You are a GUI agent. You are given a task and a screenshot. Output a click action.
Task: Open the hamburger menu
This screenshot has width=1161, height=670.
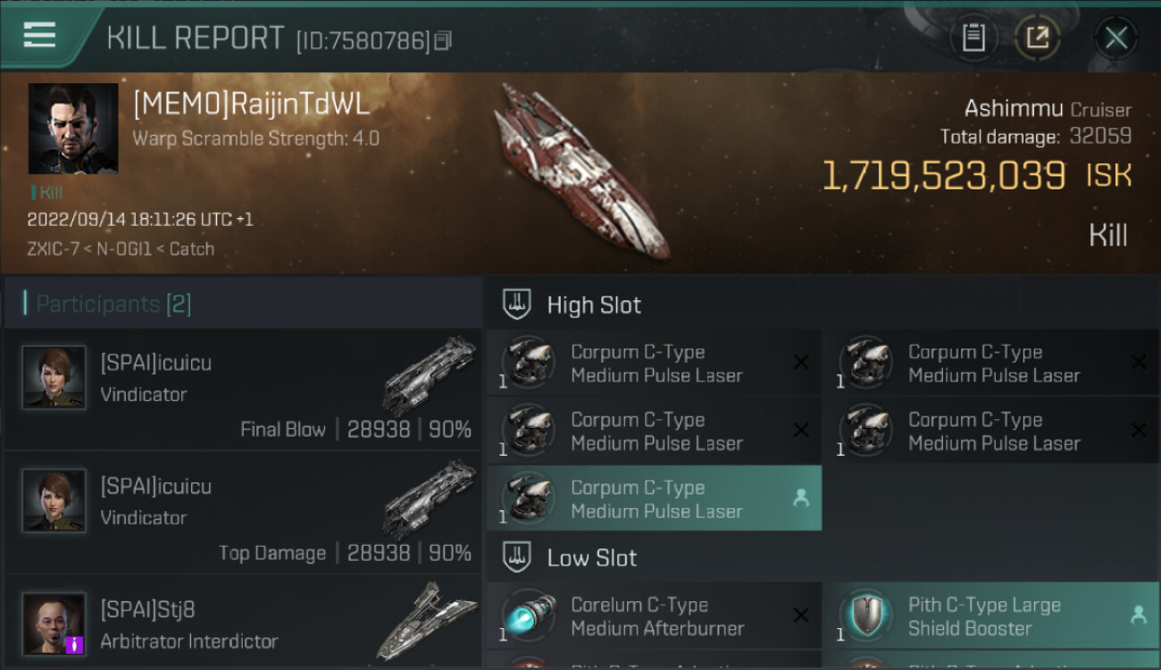39,37
